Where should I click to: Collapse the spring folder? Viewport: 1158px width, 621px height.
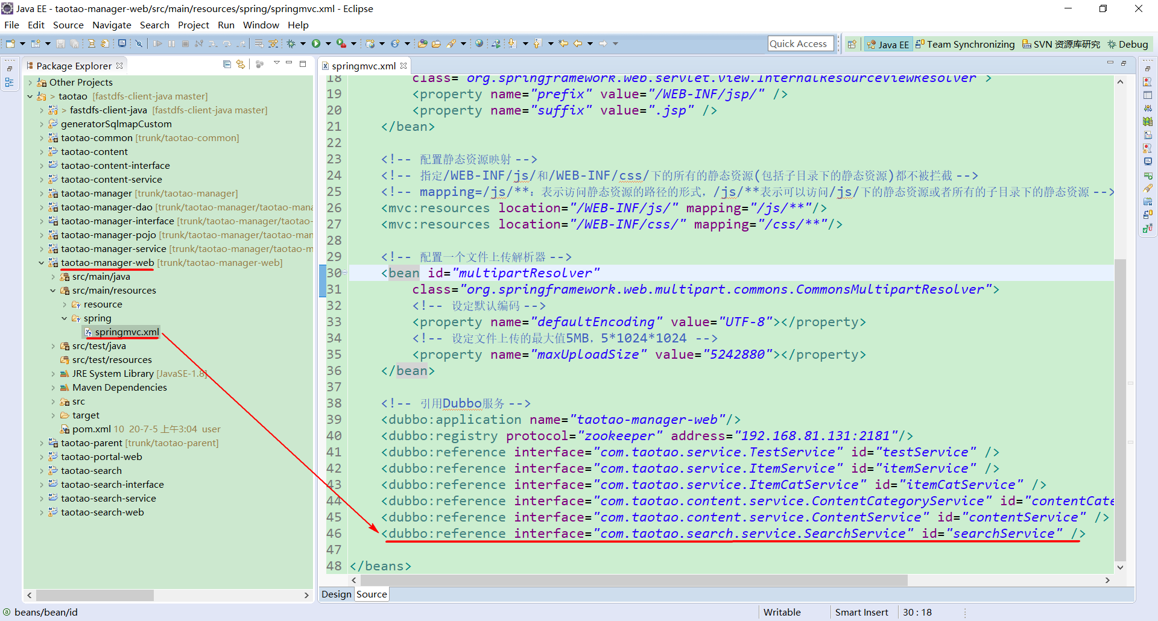click(64, 318)
